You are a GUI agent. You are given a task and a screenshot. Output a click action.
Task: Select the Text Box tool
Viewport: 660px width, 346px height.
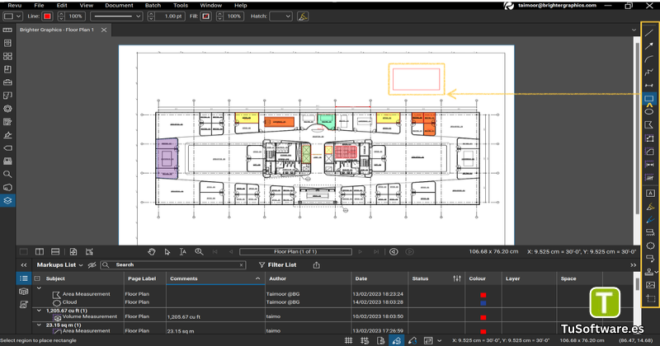click(x=650, y=194)
